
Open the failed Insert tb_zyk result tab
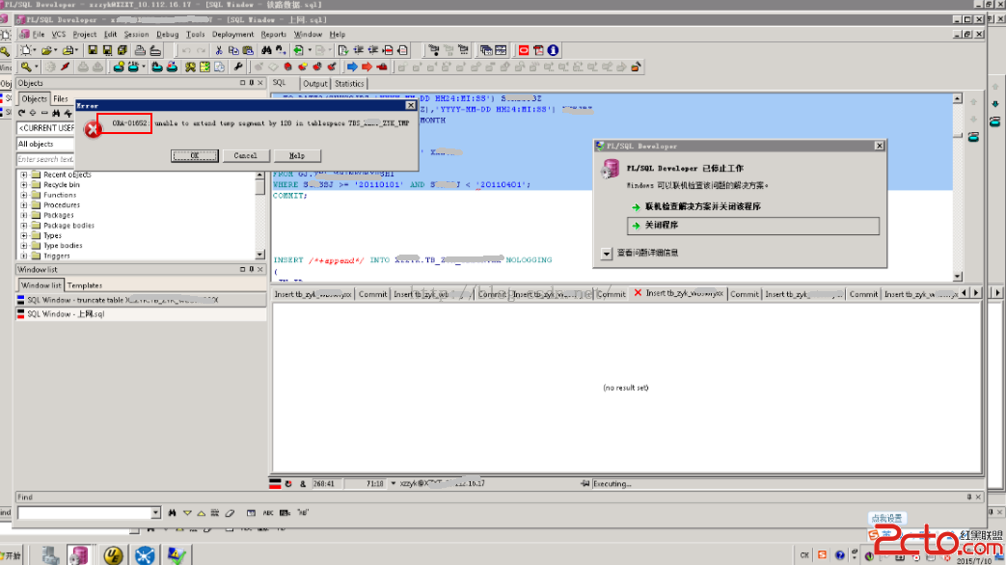pos(678,294)
